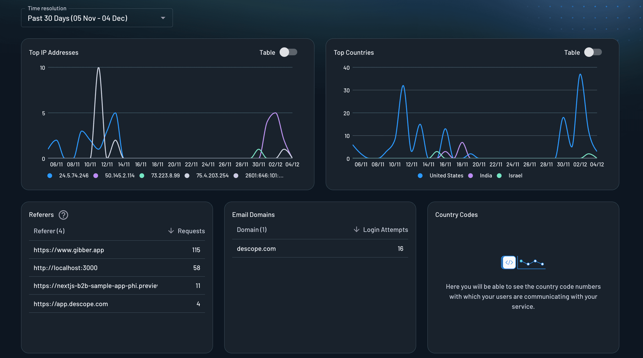
Task: Open the Time resolution dropdown
Action: coord(163,18)
